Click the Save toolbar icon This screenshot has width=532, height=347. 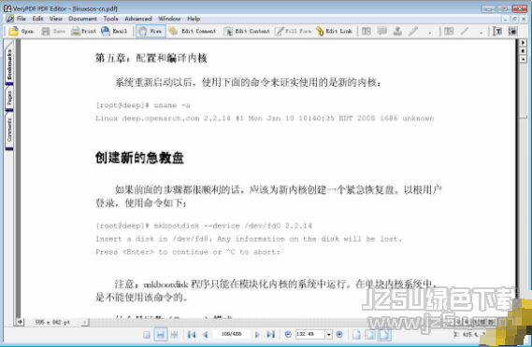(x=53, y=31)
